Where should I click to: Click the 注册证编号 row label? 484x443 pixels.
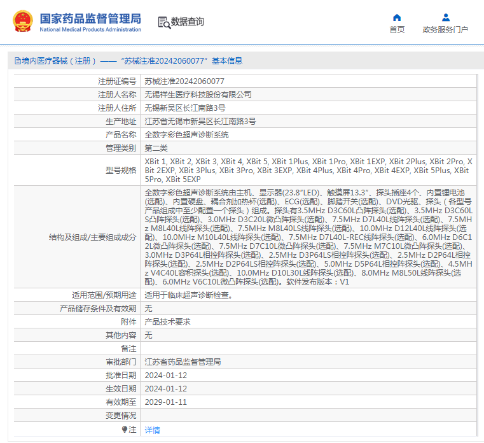tap(117, 81)
